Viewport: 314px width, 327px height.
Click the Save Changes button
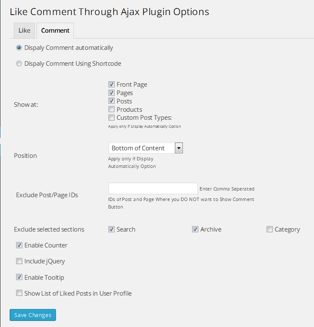coord(33,315)
